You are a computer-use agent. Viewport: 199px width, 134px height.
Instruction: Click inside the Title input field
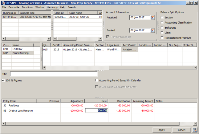point(54,74)
